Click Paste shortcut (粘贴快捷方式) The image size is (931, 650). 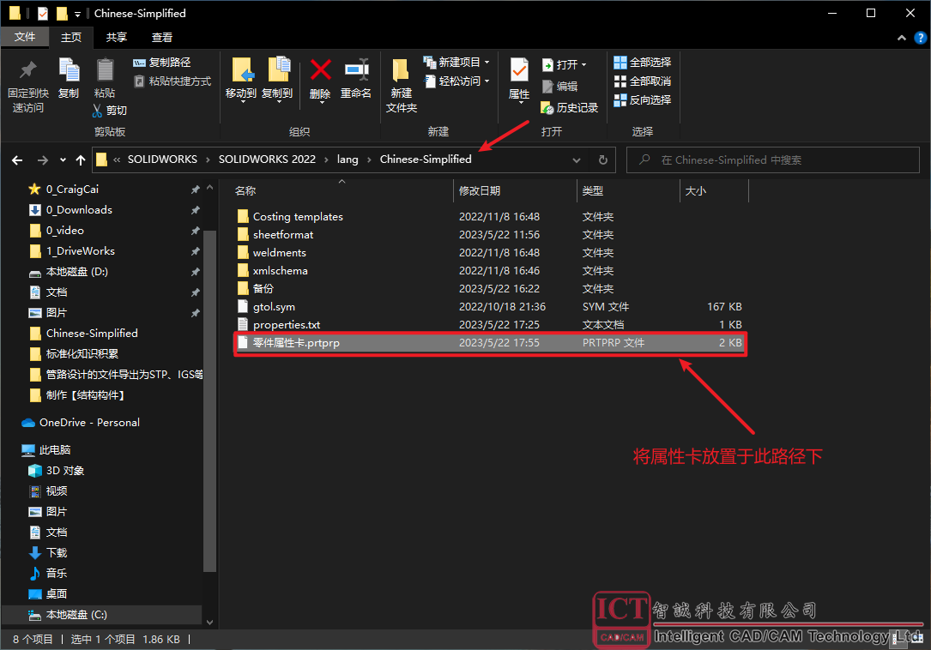(172, 81)
